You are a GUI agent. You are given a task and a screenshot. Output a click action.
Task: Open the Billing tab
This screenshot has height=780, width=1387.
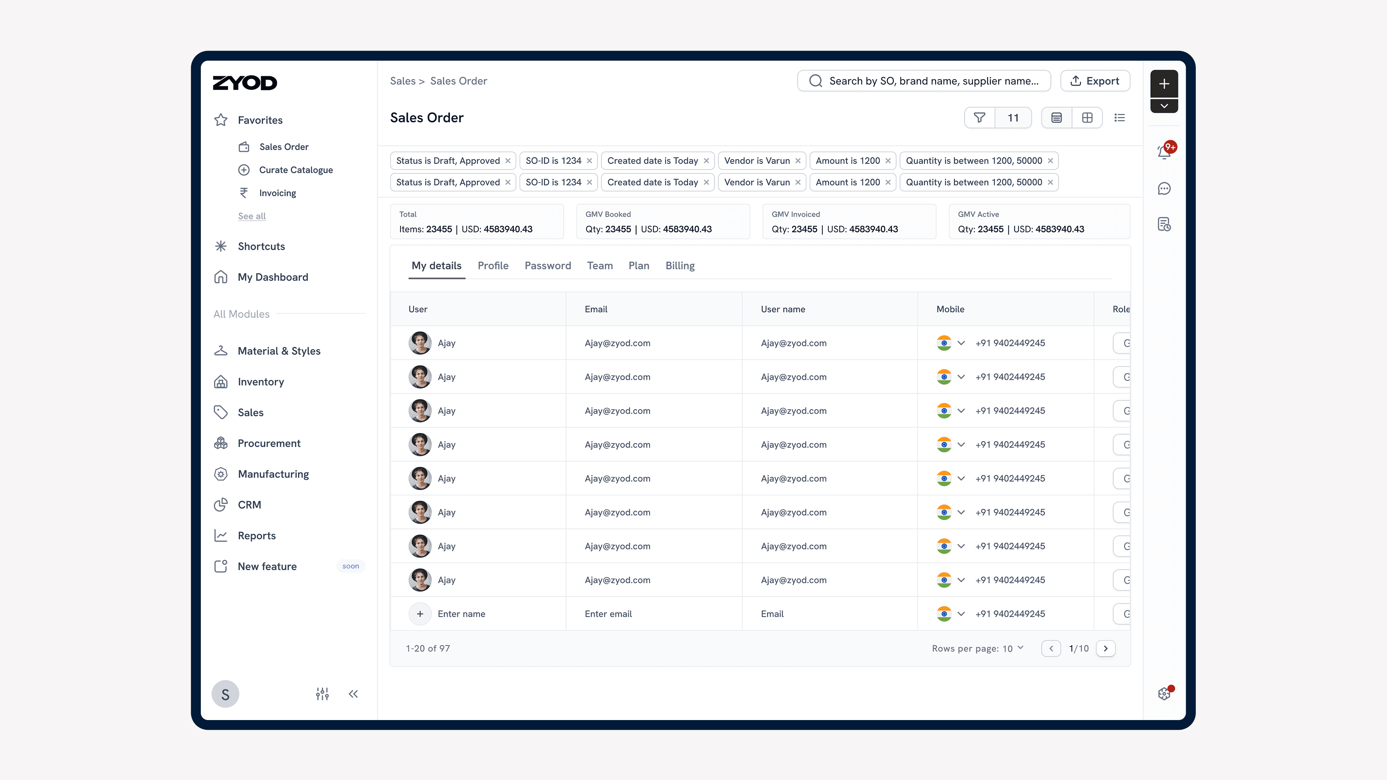(679, 265)
